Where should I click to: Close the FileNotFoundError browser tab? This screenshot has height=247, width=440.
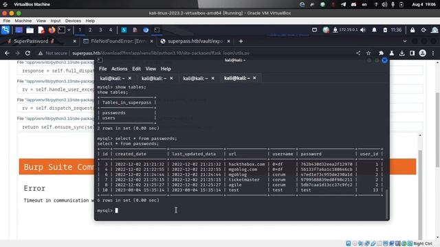[x=151, y=41]
